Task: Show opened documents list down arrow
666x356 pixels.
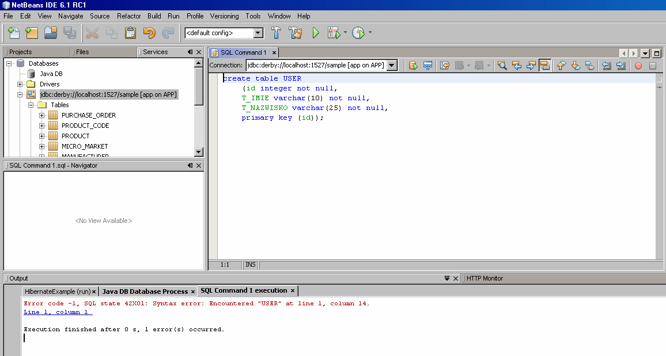Action: [645, 53]
